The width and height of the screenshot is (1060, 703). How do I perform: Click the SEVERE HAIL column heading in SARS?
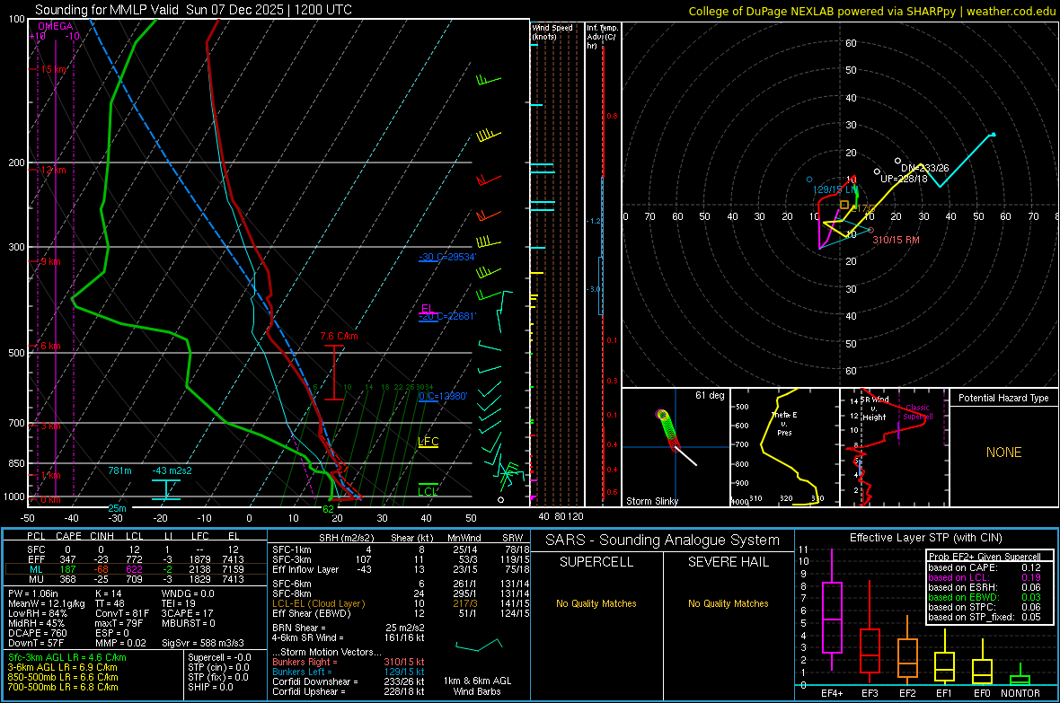point(728,562)
